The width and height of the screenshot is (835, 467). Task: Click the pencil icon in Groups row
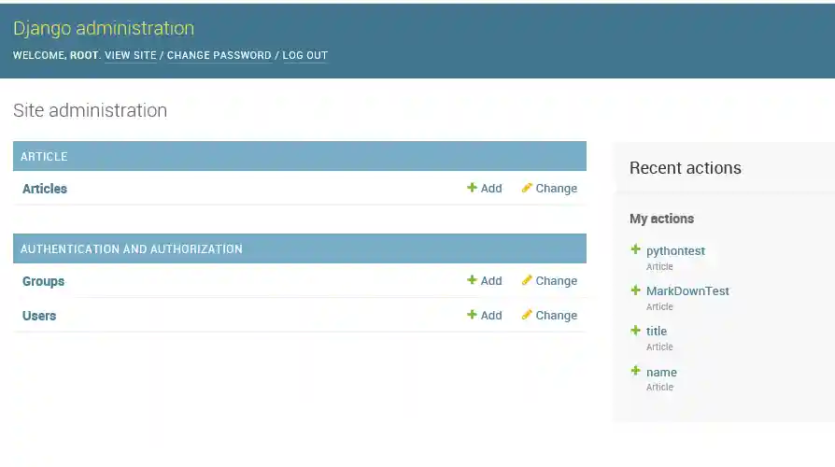tap(527, 280)
